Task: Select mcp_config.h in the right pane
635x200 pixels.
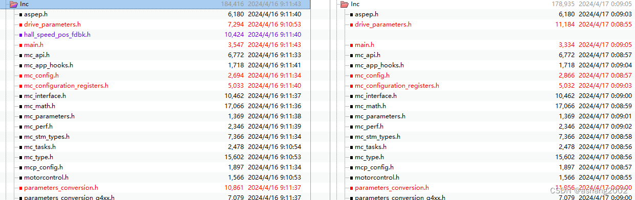Action: point(374,167)
